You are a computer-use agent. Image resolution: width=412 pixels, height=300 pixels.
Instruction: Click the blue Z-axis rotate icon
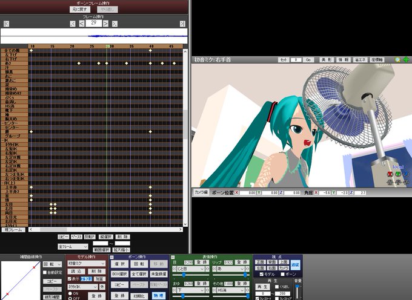[406, 174]
